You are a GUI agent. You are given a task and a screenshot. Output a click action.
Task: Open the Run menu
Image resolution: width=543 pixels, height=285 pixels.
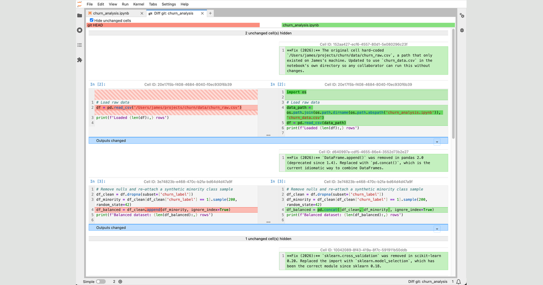(x=125, y=4)
